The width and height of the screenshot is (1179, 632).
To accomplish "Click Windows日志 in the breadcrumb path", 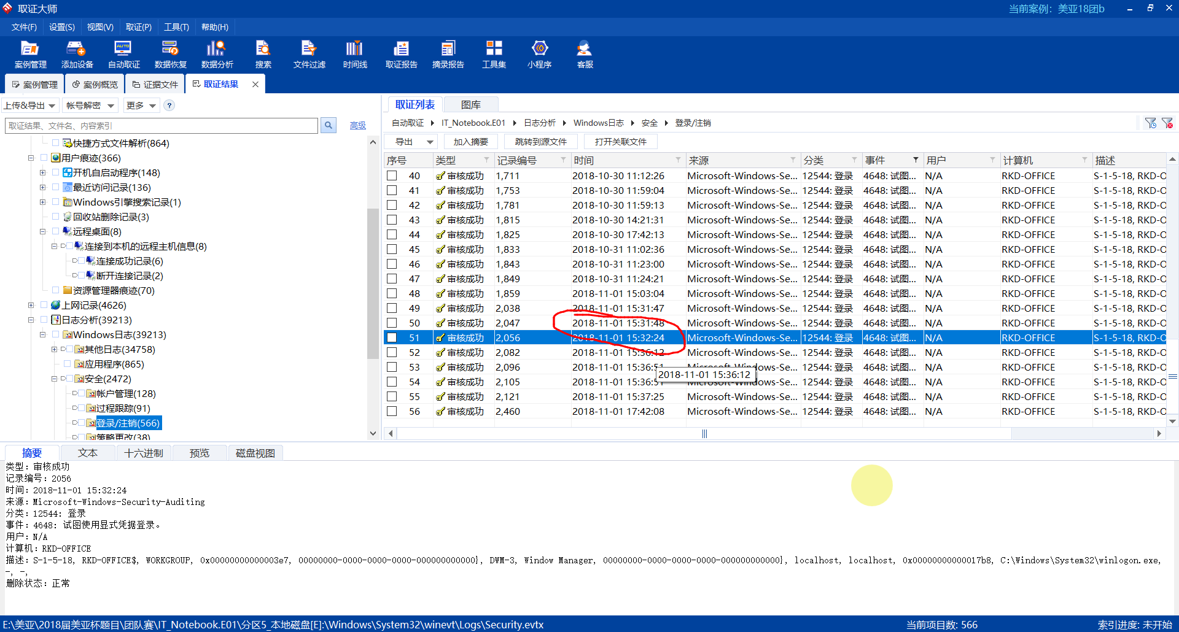I will 599,123.
